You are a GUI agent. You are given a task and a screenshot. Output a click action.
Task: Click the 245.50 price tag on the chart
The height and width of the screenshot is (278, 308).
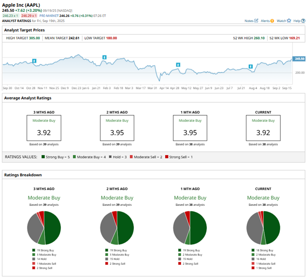tap(299, 59)
